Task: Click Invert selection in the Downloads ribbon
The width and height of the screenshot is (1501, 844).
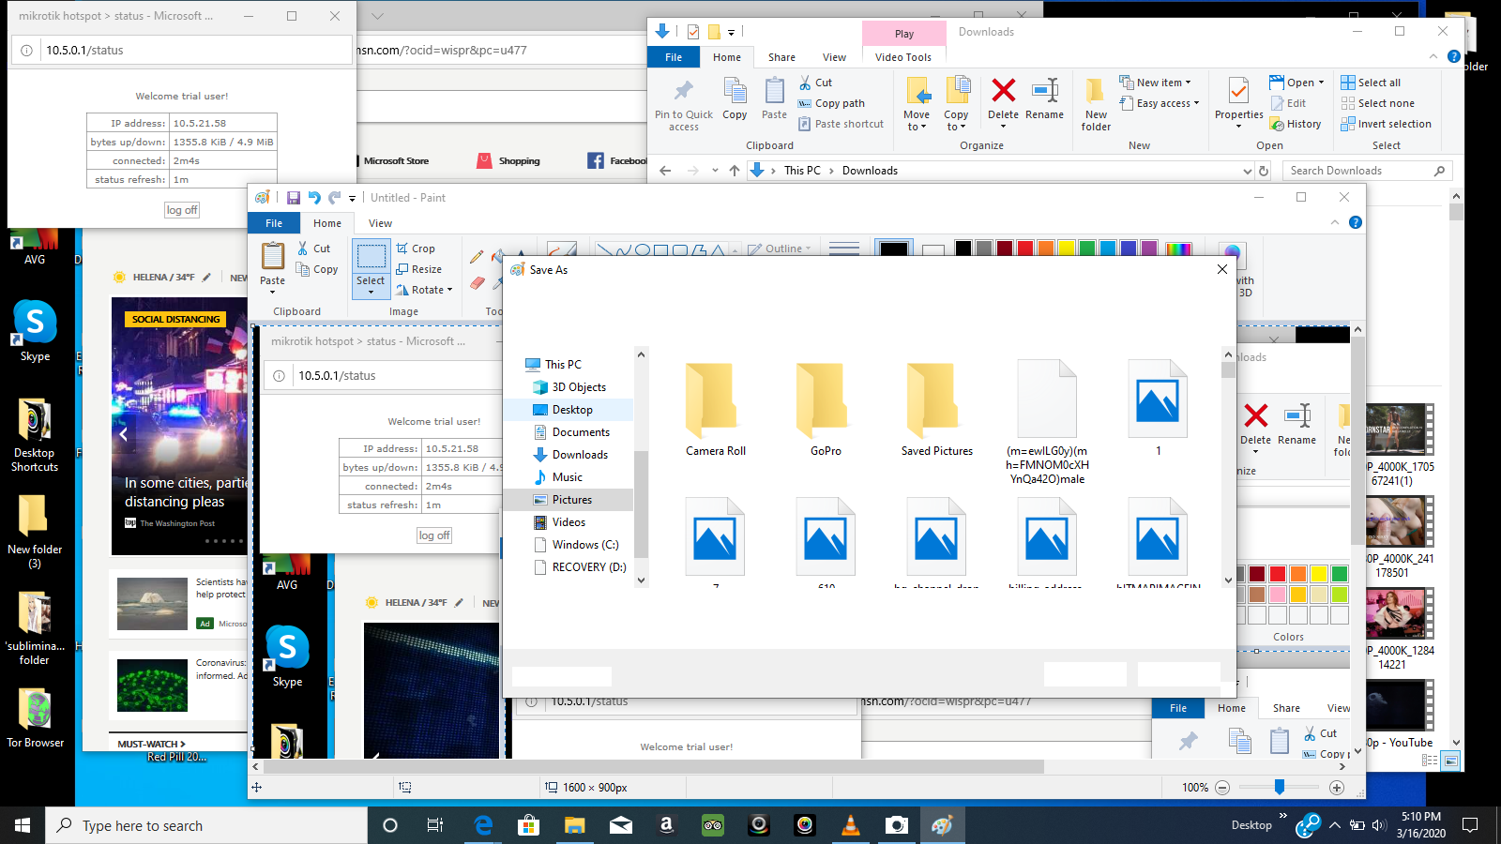Action: (1387, 124)
